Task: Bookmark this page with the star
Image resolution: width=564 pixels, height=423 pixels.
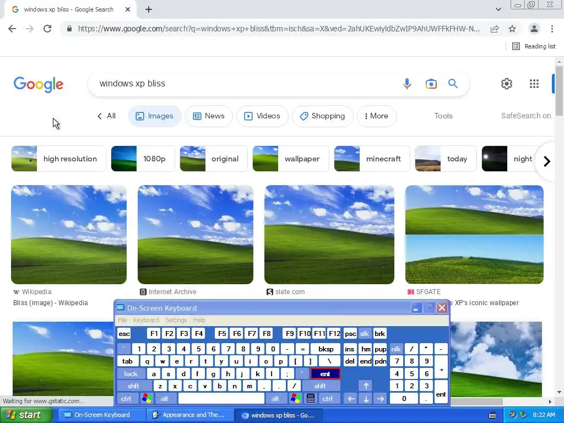Action: click(x=512, y=29)
